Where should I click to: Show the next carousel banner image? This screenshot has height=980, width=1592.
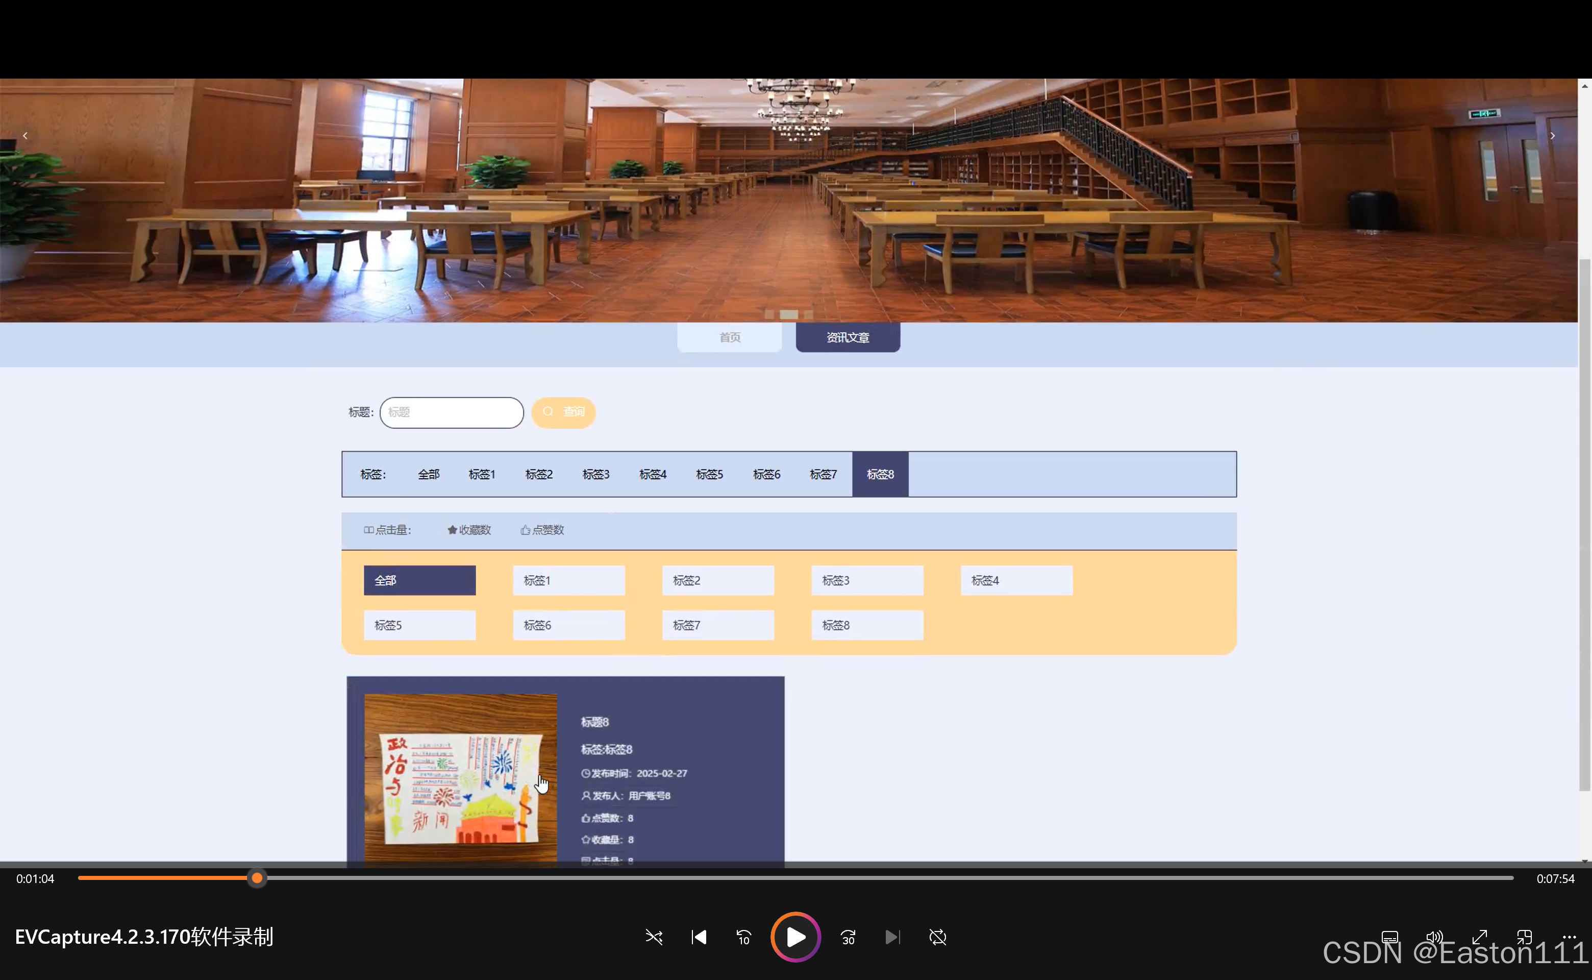tap(1552, 135)
